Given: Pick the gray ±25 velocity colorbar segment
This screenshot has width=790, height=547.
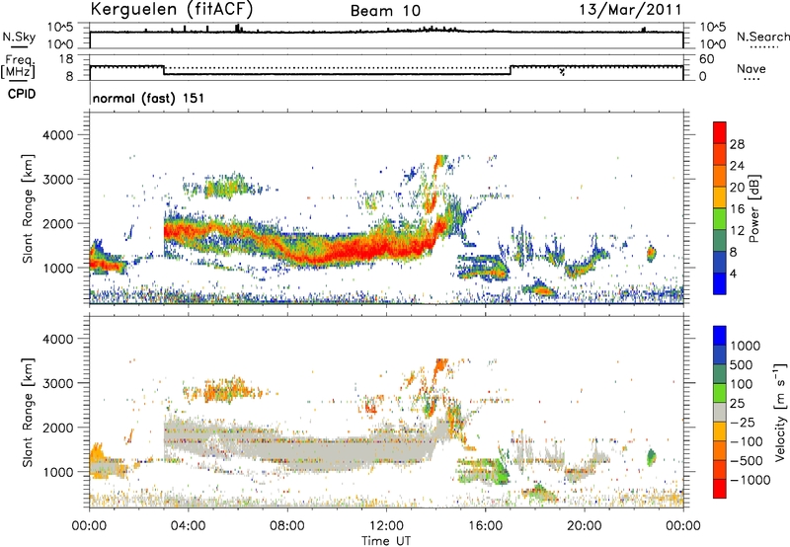Looking at the screenshot, I should click(720, 413).
